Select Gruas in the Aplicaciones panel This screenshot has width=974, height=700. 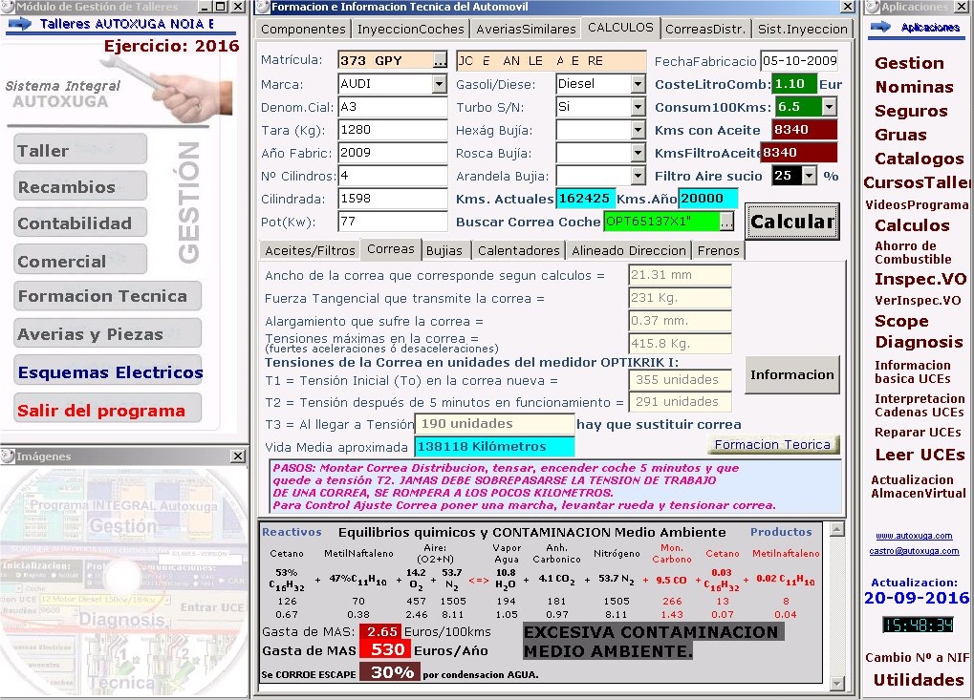coord(900,135)
